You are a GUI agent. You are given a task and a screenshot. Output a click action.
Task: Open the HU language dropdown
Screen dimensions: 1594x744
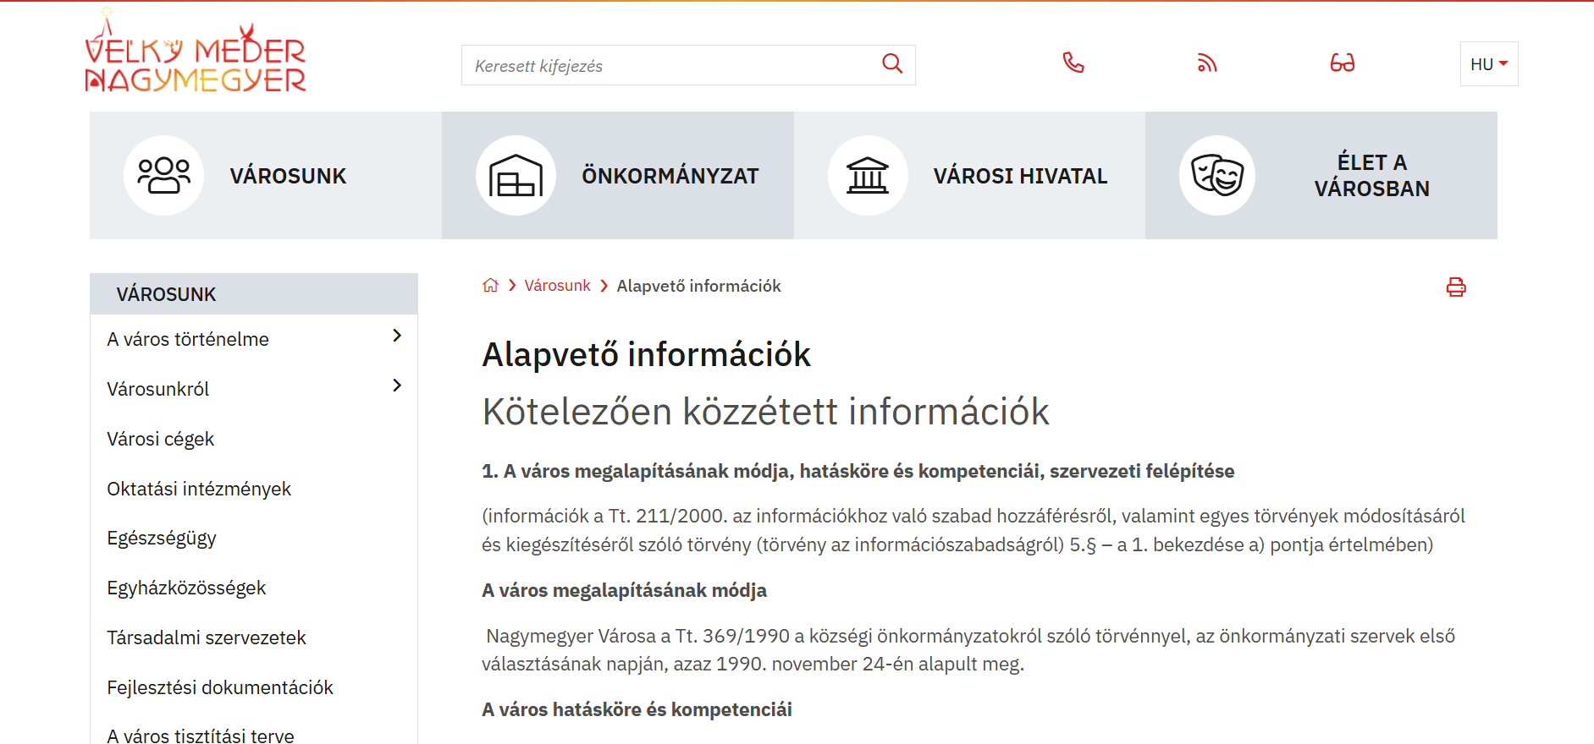coord(1488,64)
